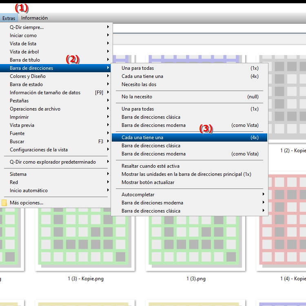This screenshot has width=306, height=306.
Task: Expand the Autocompletar submenu
Action: (x=189, y=195)
